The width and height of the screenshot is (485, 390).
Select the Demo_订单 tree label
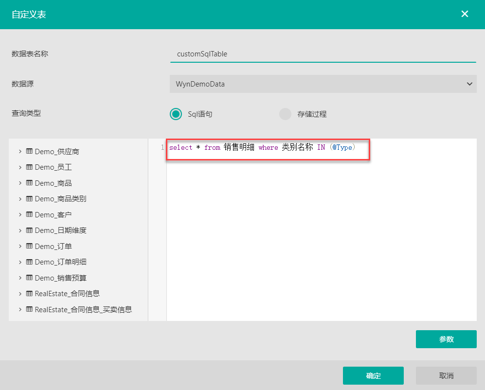click(x=53, y=246)
